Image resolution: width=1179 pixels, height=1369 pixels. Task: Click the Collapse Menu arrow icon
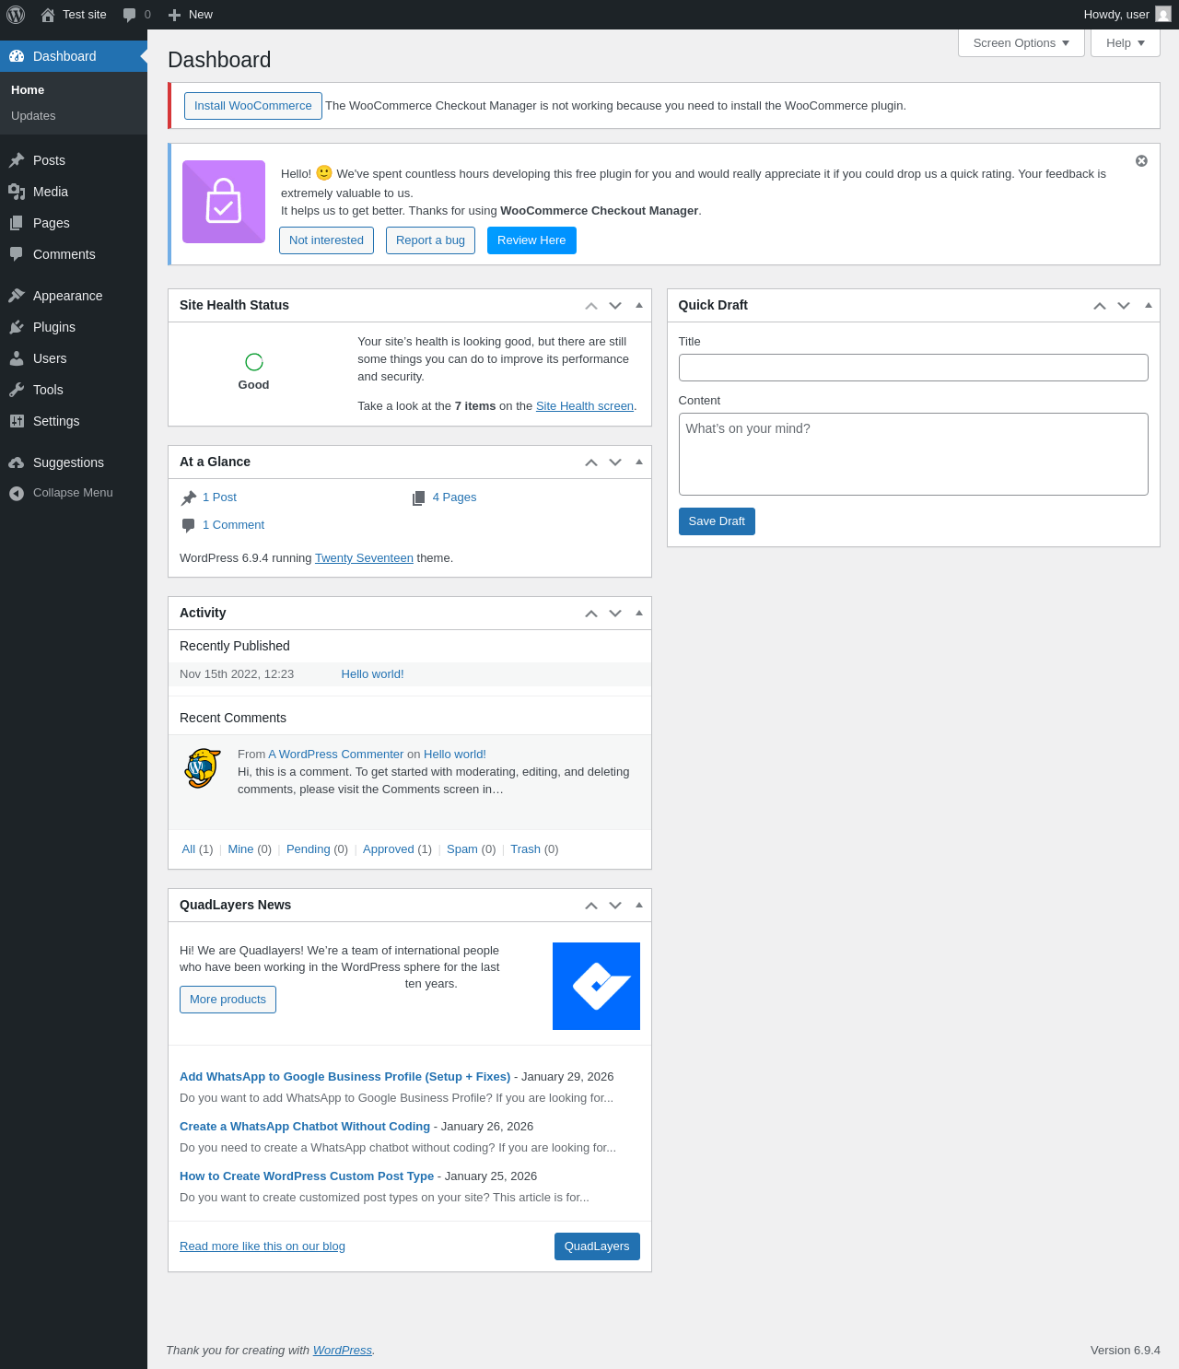point(17,494)
